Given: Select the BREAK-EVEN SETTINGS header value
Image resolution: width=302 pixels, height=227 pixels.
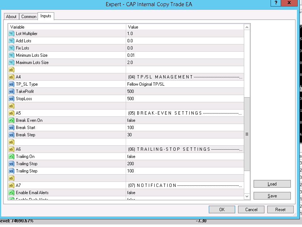Looking at the screenshot, I should [185, 113].
